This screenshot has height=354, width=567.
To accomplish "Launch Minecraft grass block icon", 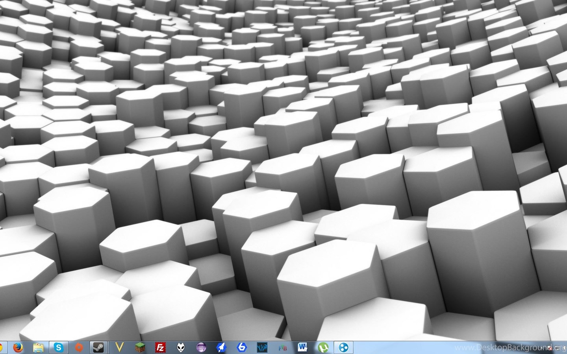I will click(x=140, y=348).
